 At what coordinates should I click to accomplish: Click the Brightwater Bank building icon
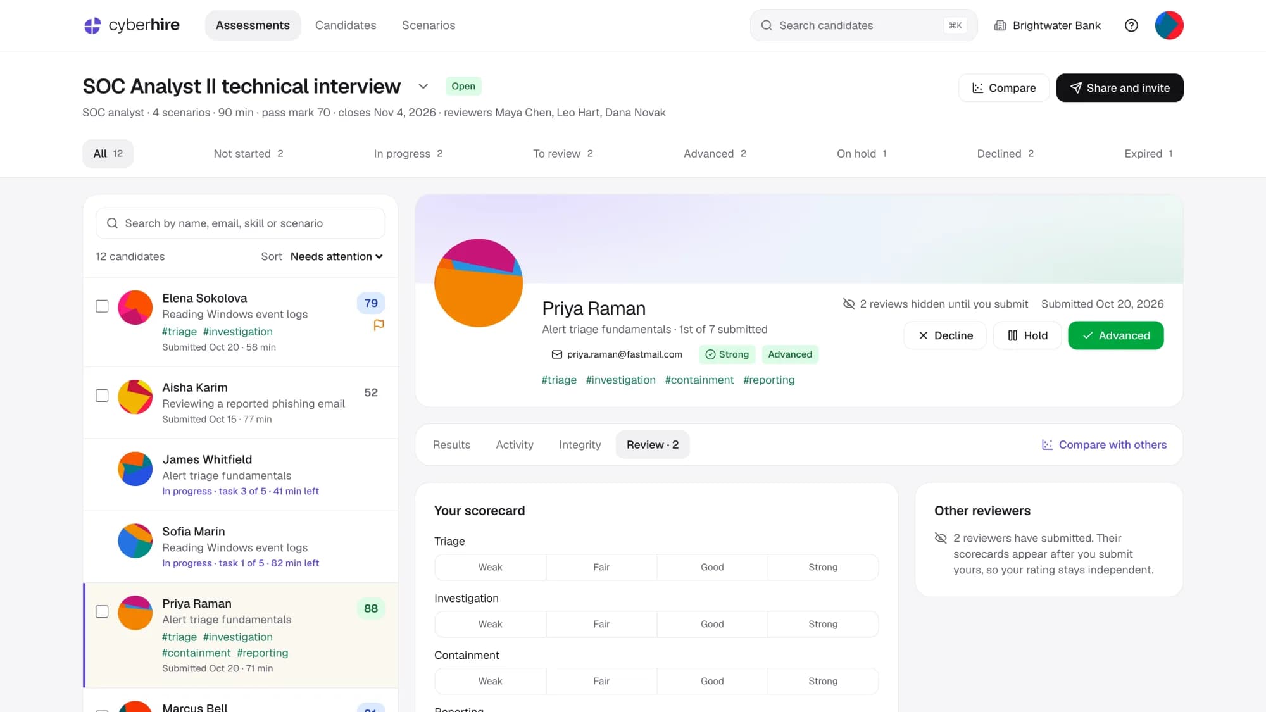pos(1000,25)
